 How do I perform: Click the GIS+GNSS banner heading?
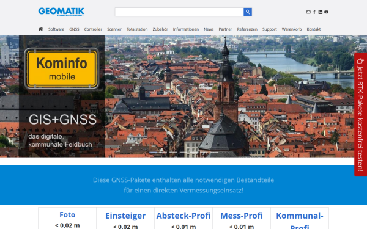click(x=62, y=120)
